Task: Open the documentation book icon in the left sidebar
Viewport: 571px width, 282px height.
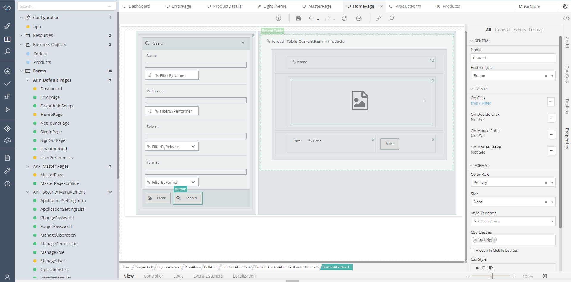Action: click(7, 39)
